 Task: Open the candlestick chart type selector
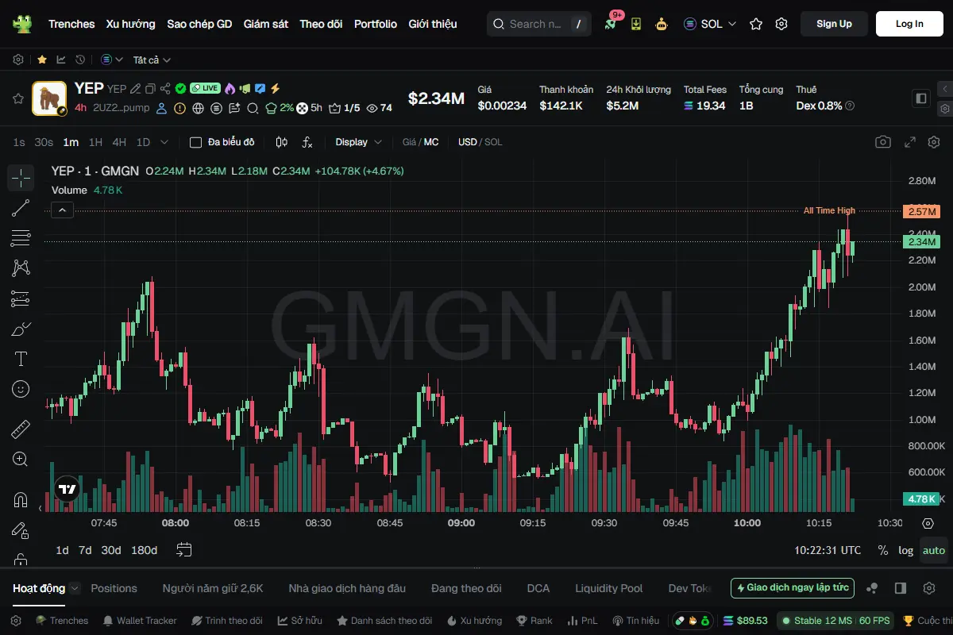point(281,142)
